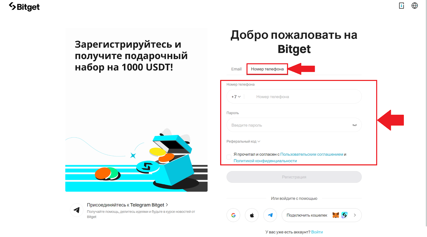Sign in with Apple icon

[252, 215]
